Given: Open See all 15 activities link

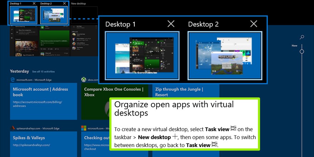Looking at the screenshot, I should pyautogui.click(x=44, y=71).
